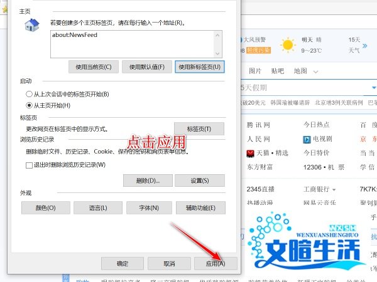Click the 天猫 logo icon
The width and height of the screenshot is (377, 282).
(x=250, y=154)
